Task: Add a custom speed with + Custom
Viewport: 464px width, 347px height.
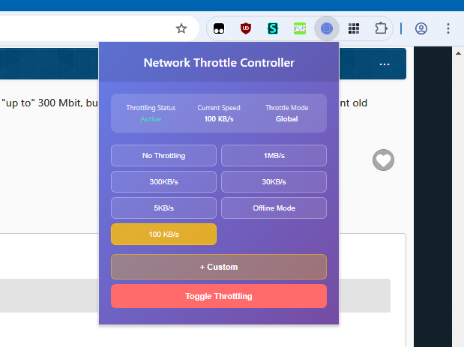Action: point(218,267)
